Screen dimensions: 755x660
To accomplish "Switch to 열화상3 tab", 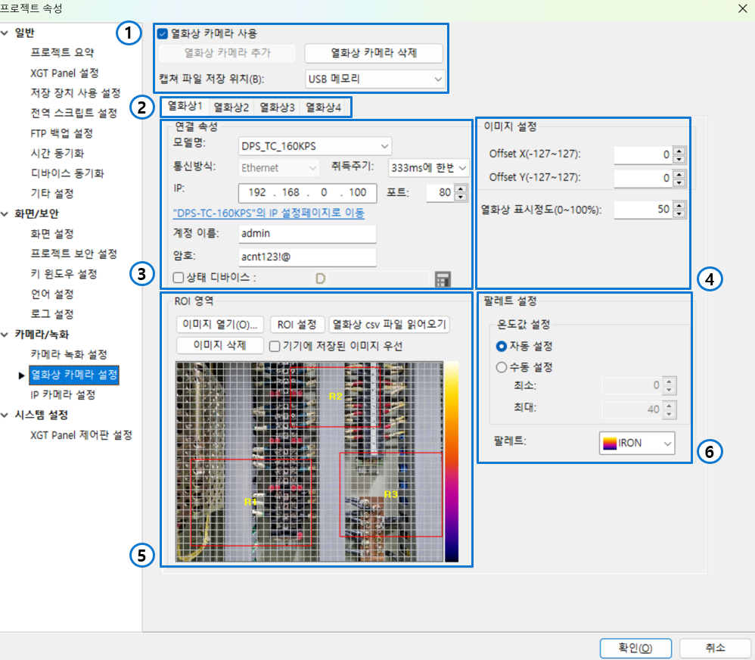I will 278,107.
